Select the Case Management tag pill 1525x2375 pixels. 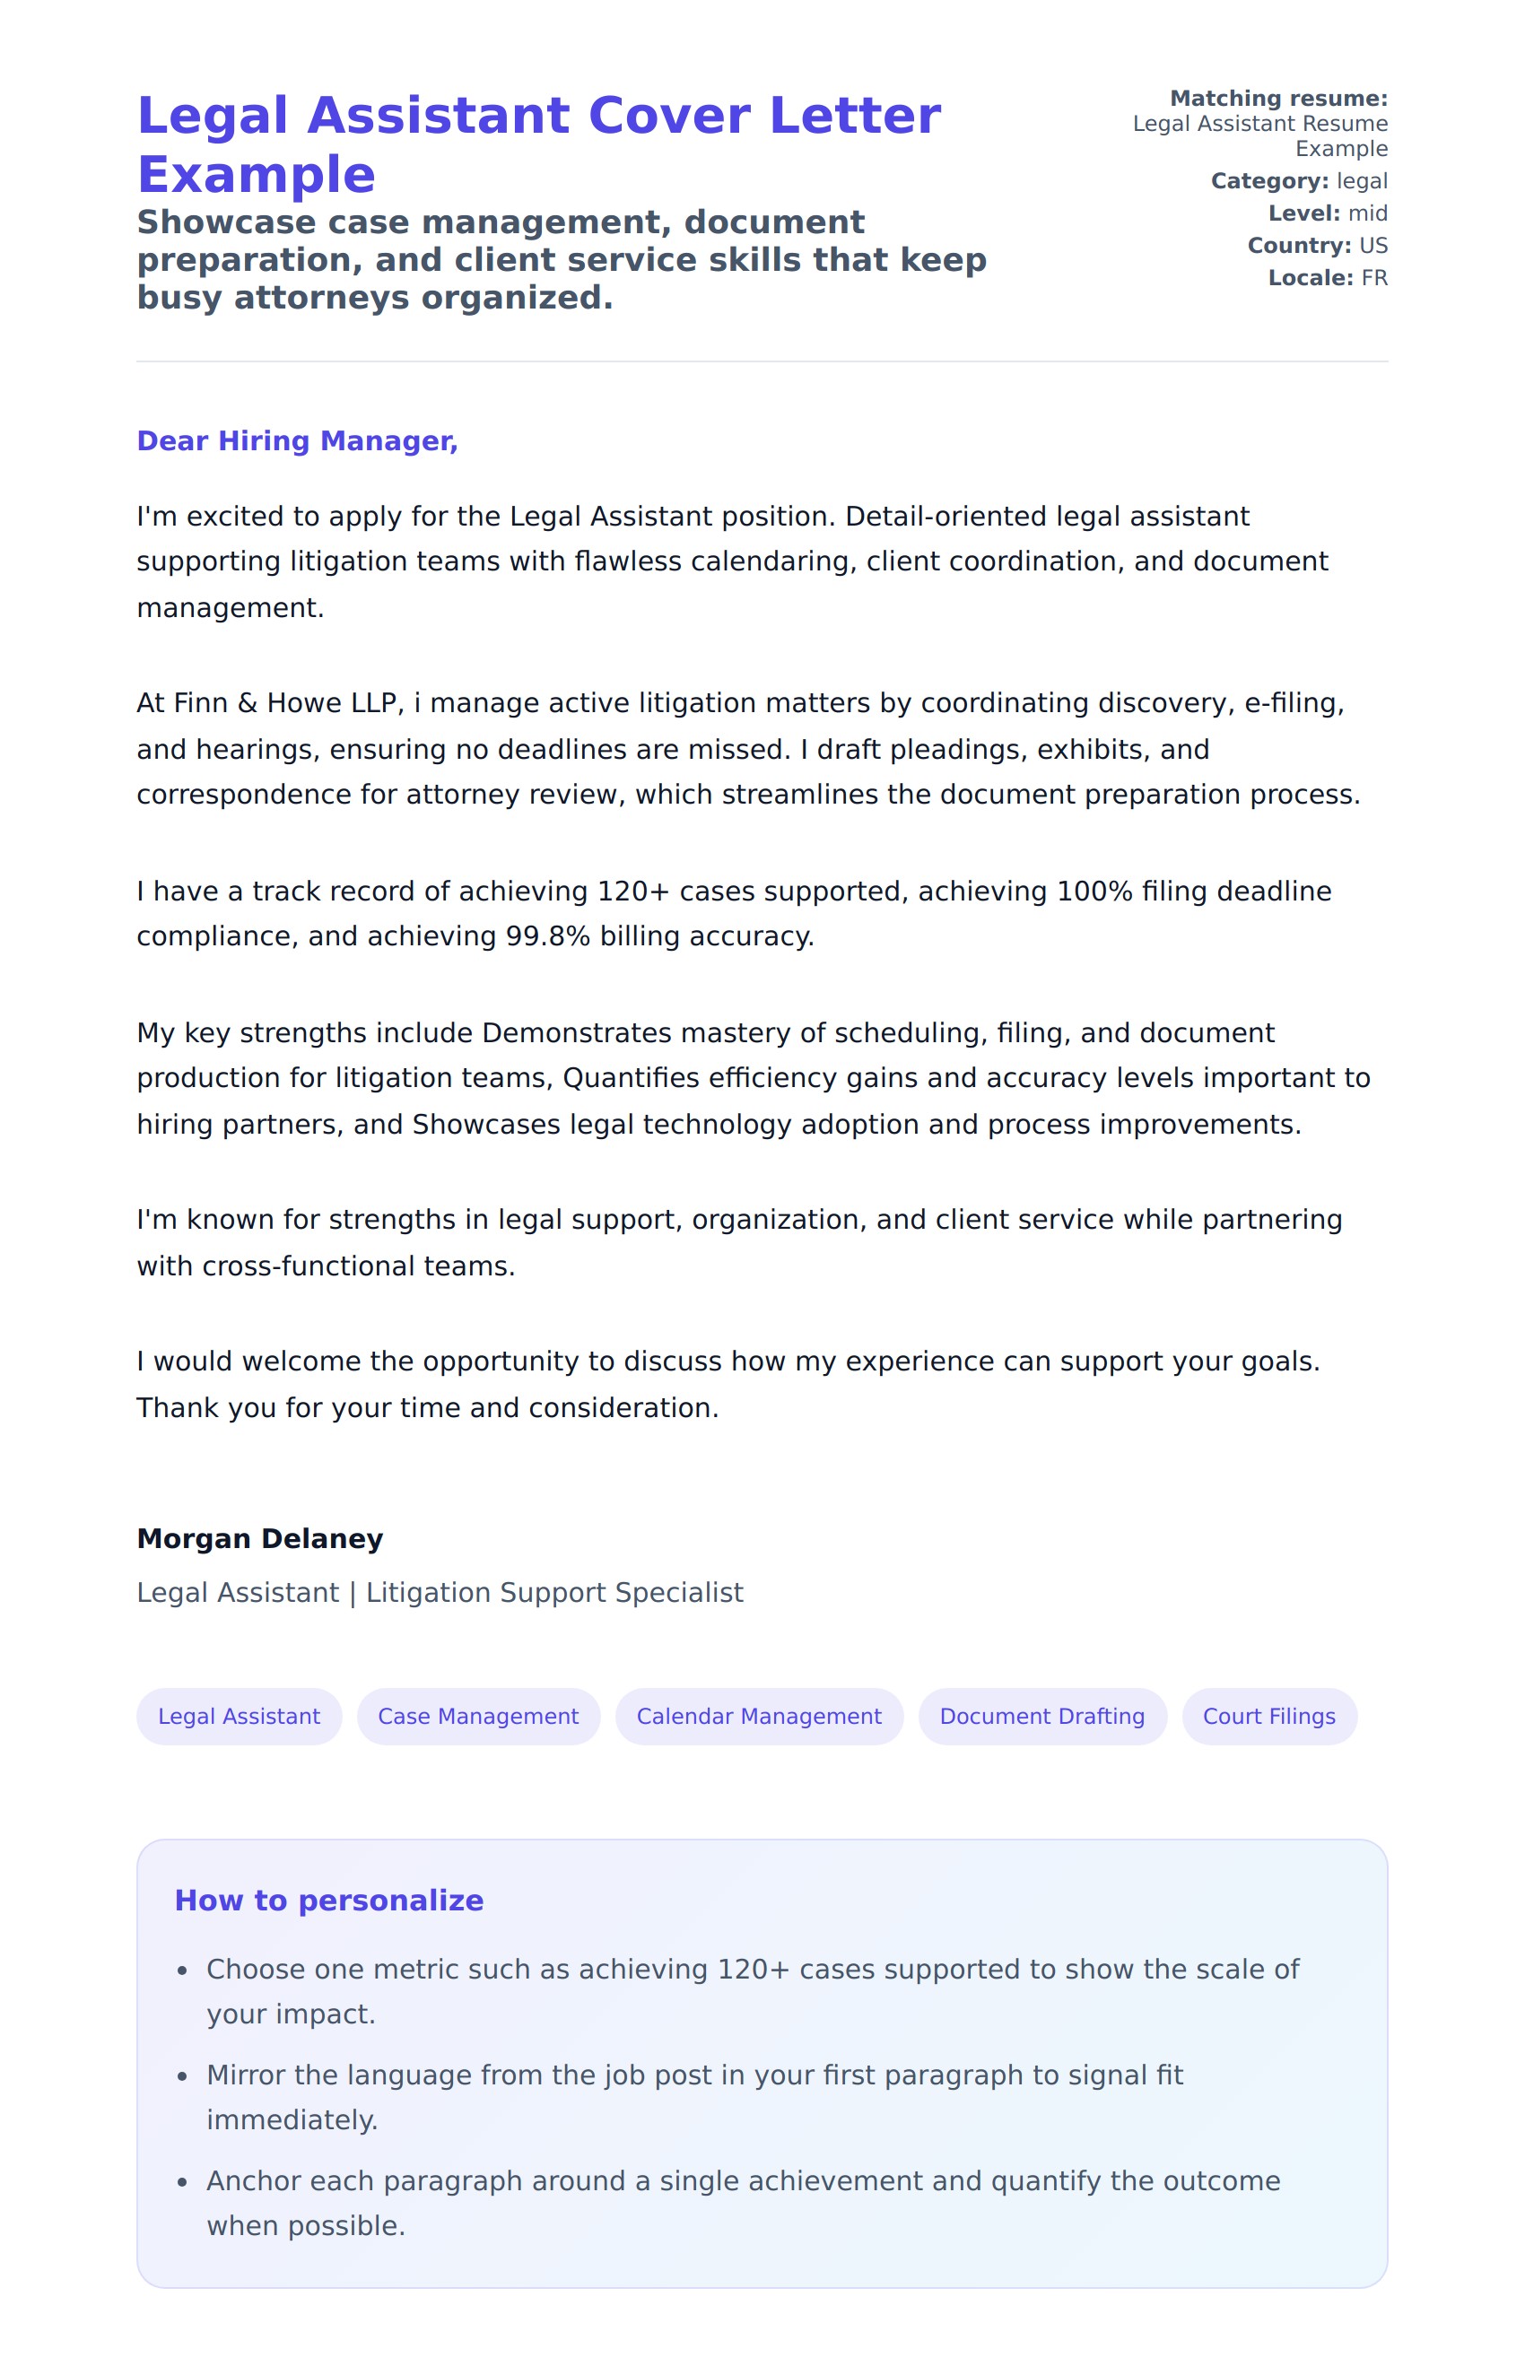478,1716
